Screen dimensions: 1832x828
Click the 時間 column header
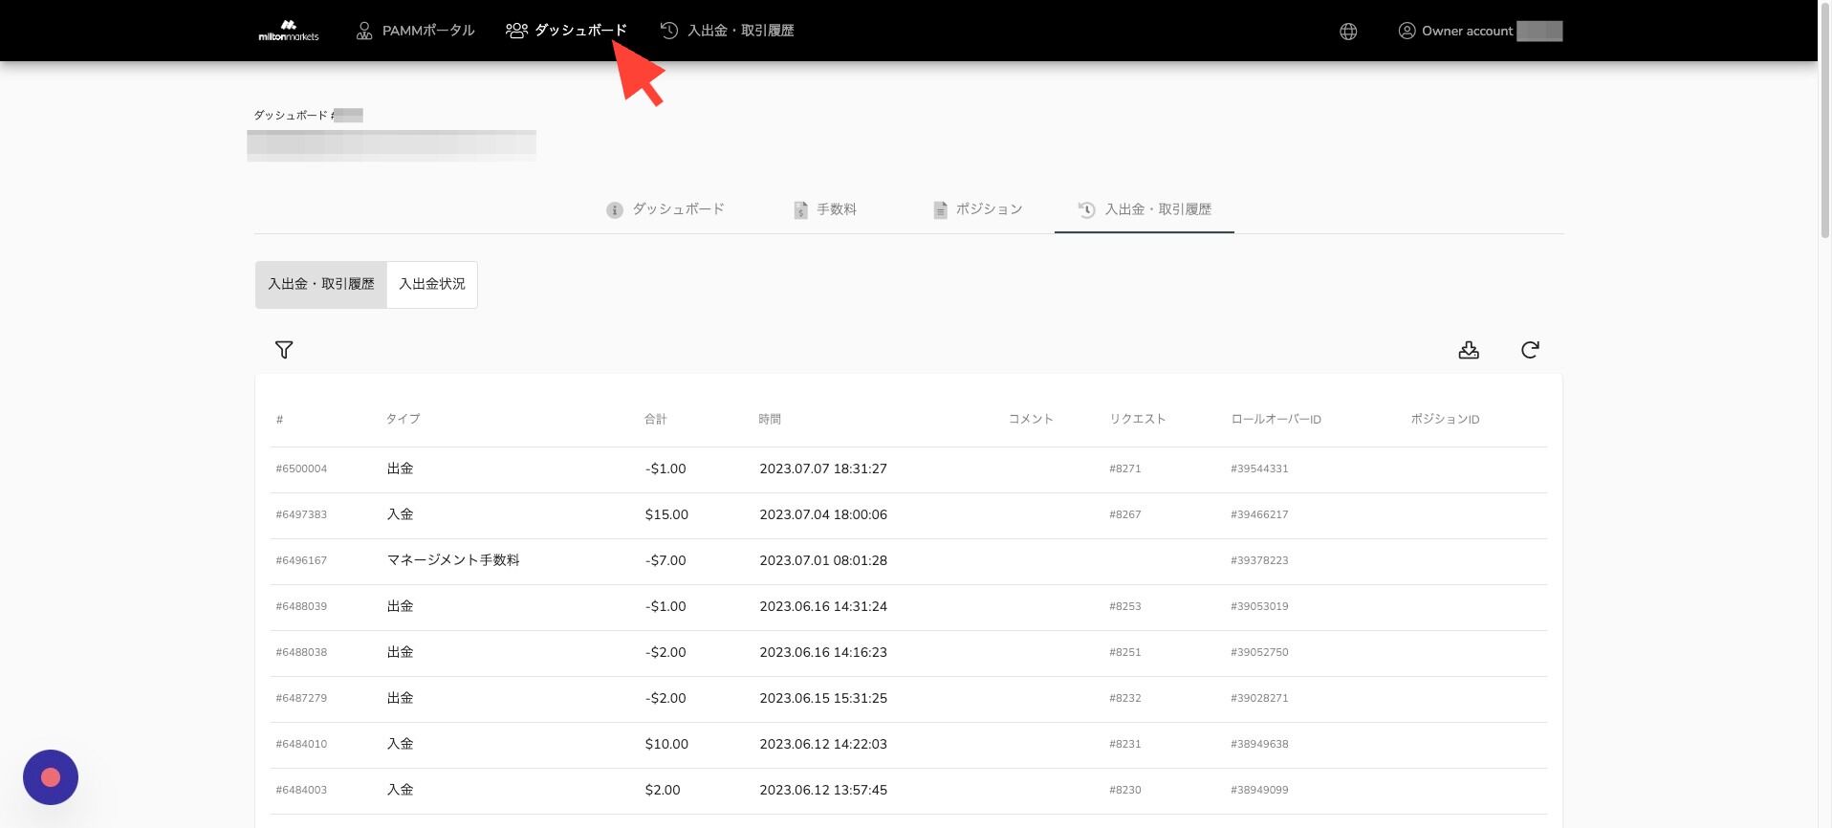pyautogui.click(x=770, y=419)
